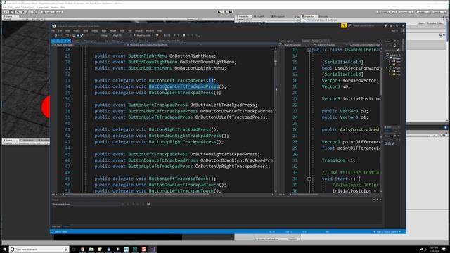This screenshot has width=450, height=253.
Task: Click the Visual Studio taskbar icon
Action: 153,249
